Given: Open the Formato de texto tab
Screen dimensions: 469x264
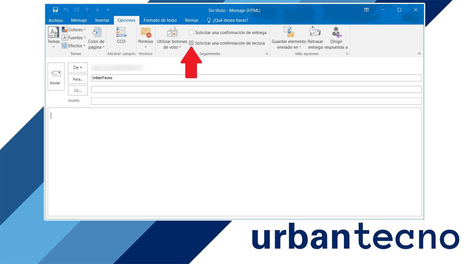Looking at the screenshot, I should click(160, 20).
